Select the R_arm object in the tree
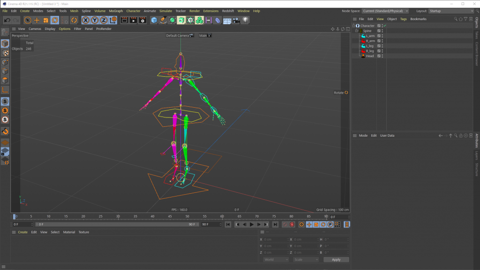This screenshot has height=270, width=480. tap(370, 41)
